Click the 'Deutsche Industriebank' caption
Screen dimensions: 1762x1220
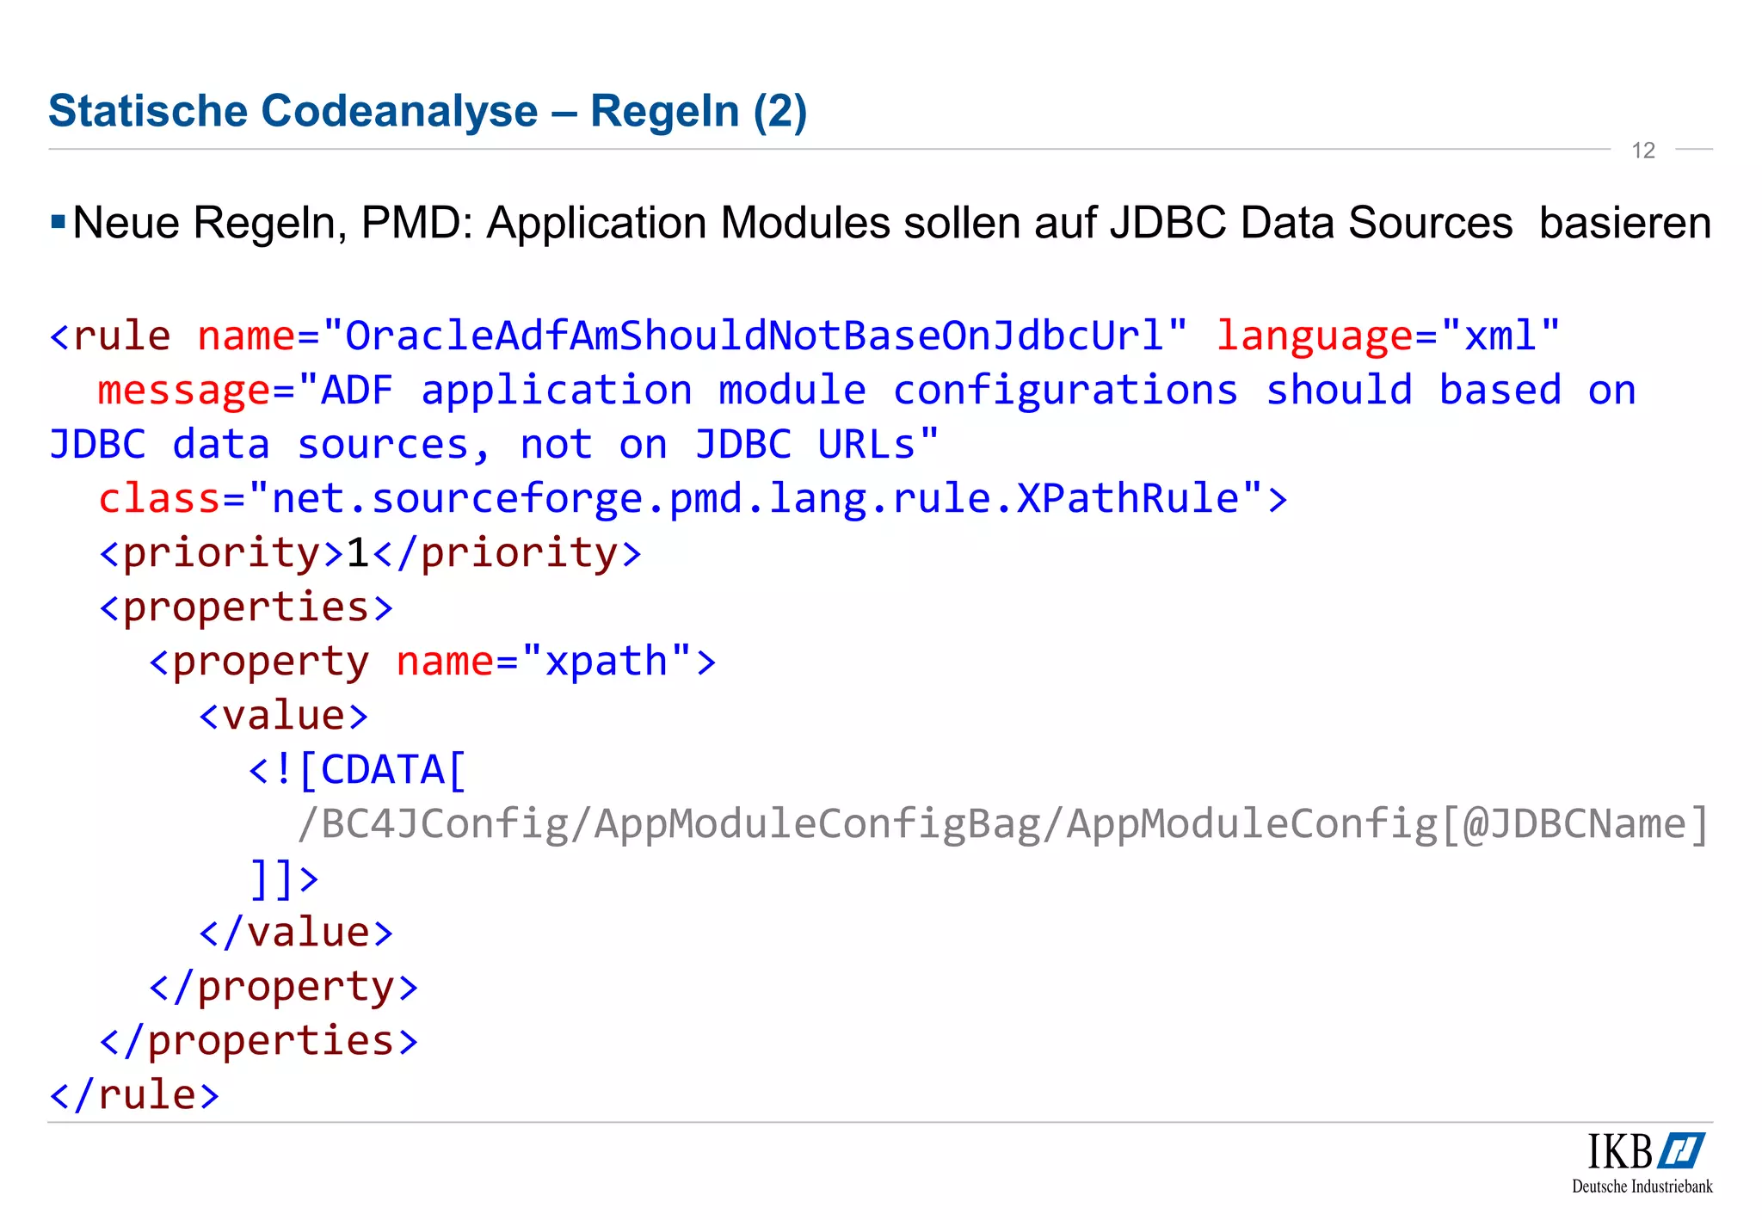(1642, 1186)
